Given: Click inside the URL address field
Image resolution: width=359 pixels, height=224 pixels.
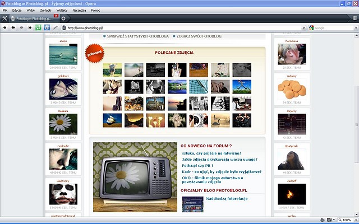Looking at the screenshot, I should click(x=185, y=28).
